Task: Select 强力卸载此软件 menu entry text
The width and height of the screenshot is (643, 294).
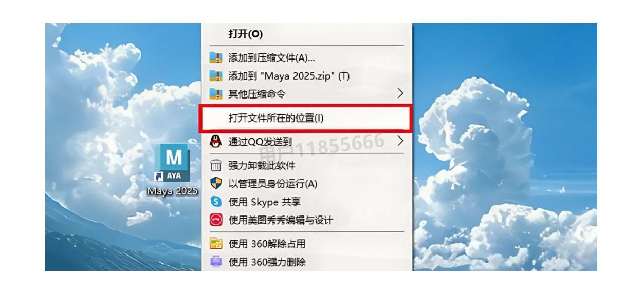Action: [262, 165]
